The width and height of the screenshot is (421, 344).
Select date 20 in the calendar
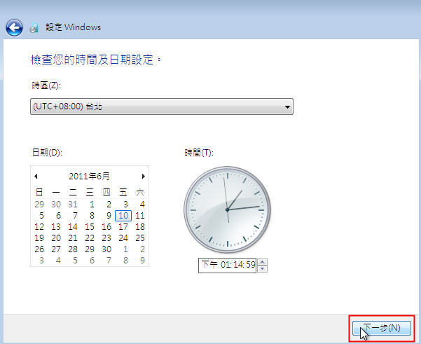tap(56, 238)
